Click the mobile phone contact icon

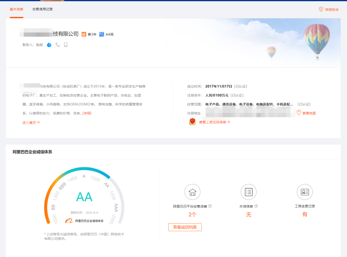66,45
